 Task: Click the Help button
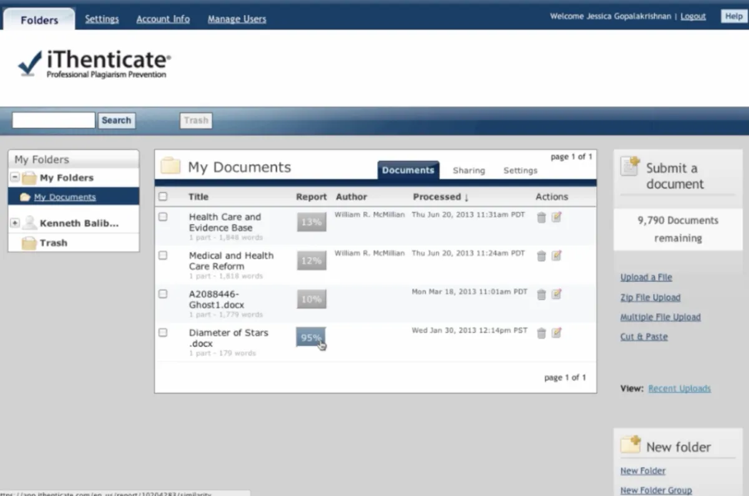pos(733,16)
